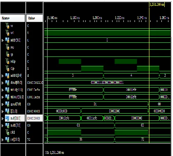Click the rp signal icon
173x156 pixels.
click(x=7, y=54)
